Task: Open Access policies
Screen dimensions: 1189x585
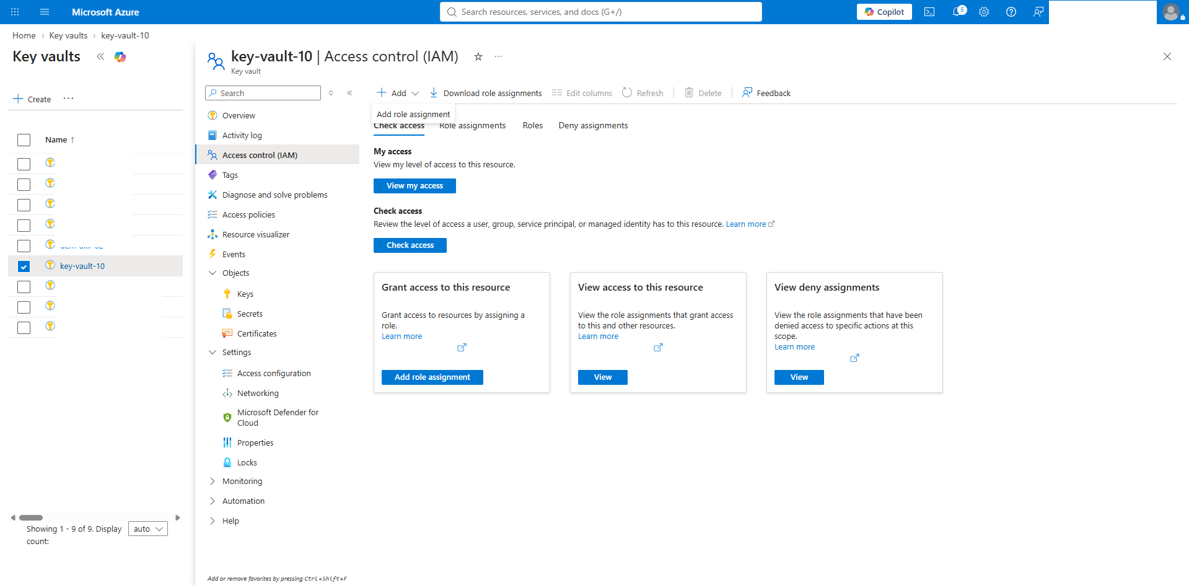Action: [248, 214]
